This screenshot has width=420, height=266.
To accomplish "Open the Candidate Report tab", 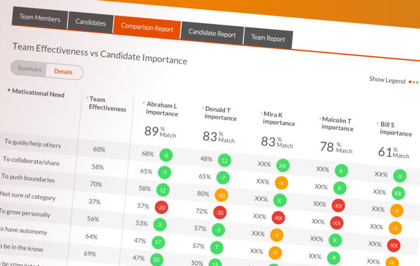I will click(212, 33).
